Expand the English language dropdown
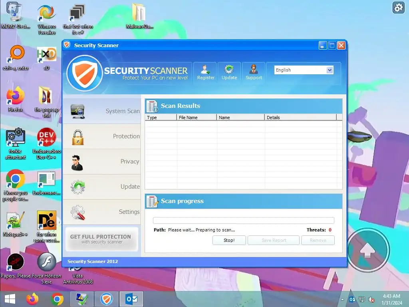409x307 pixels. coord(330,70)
